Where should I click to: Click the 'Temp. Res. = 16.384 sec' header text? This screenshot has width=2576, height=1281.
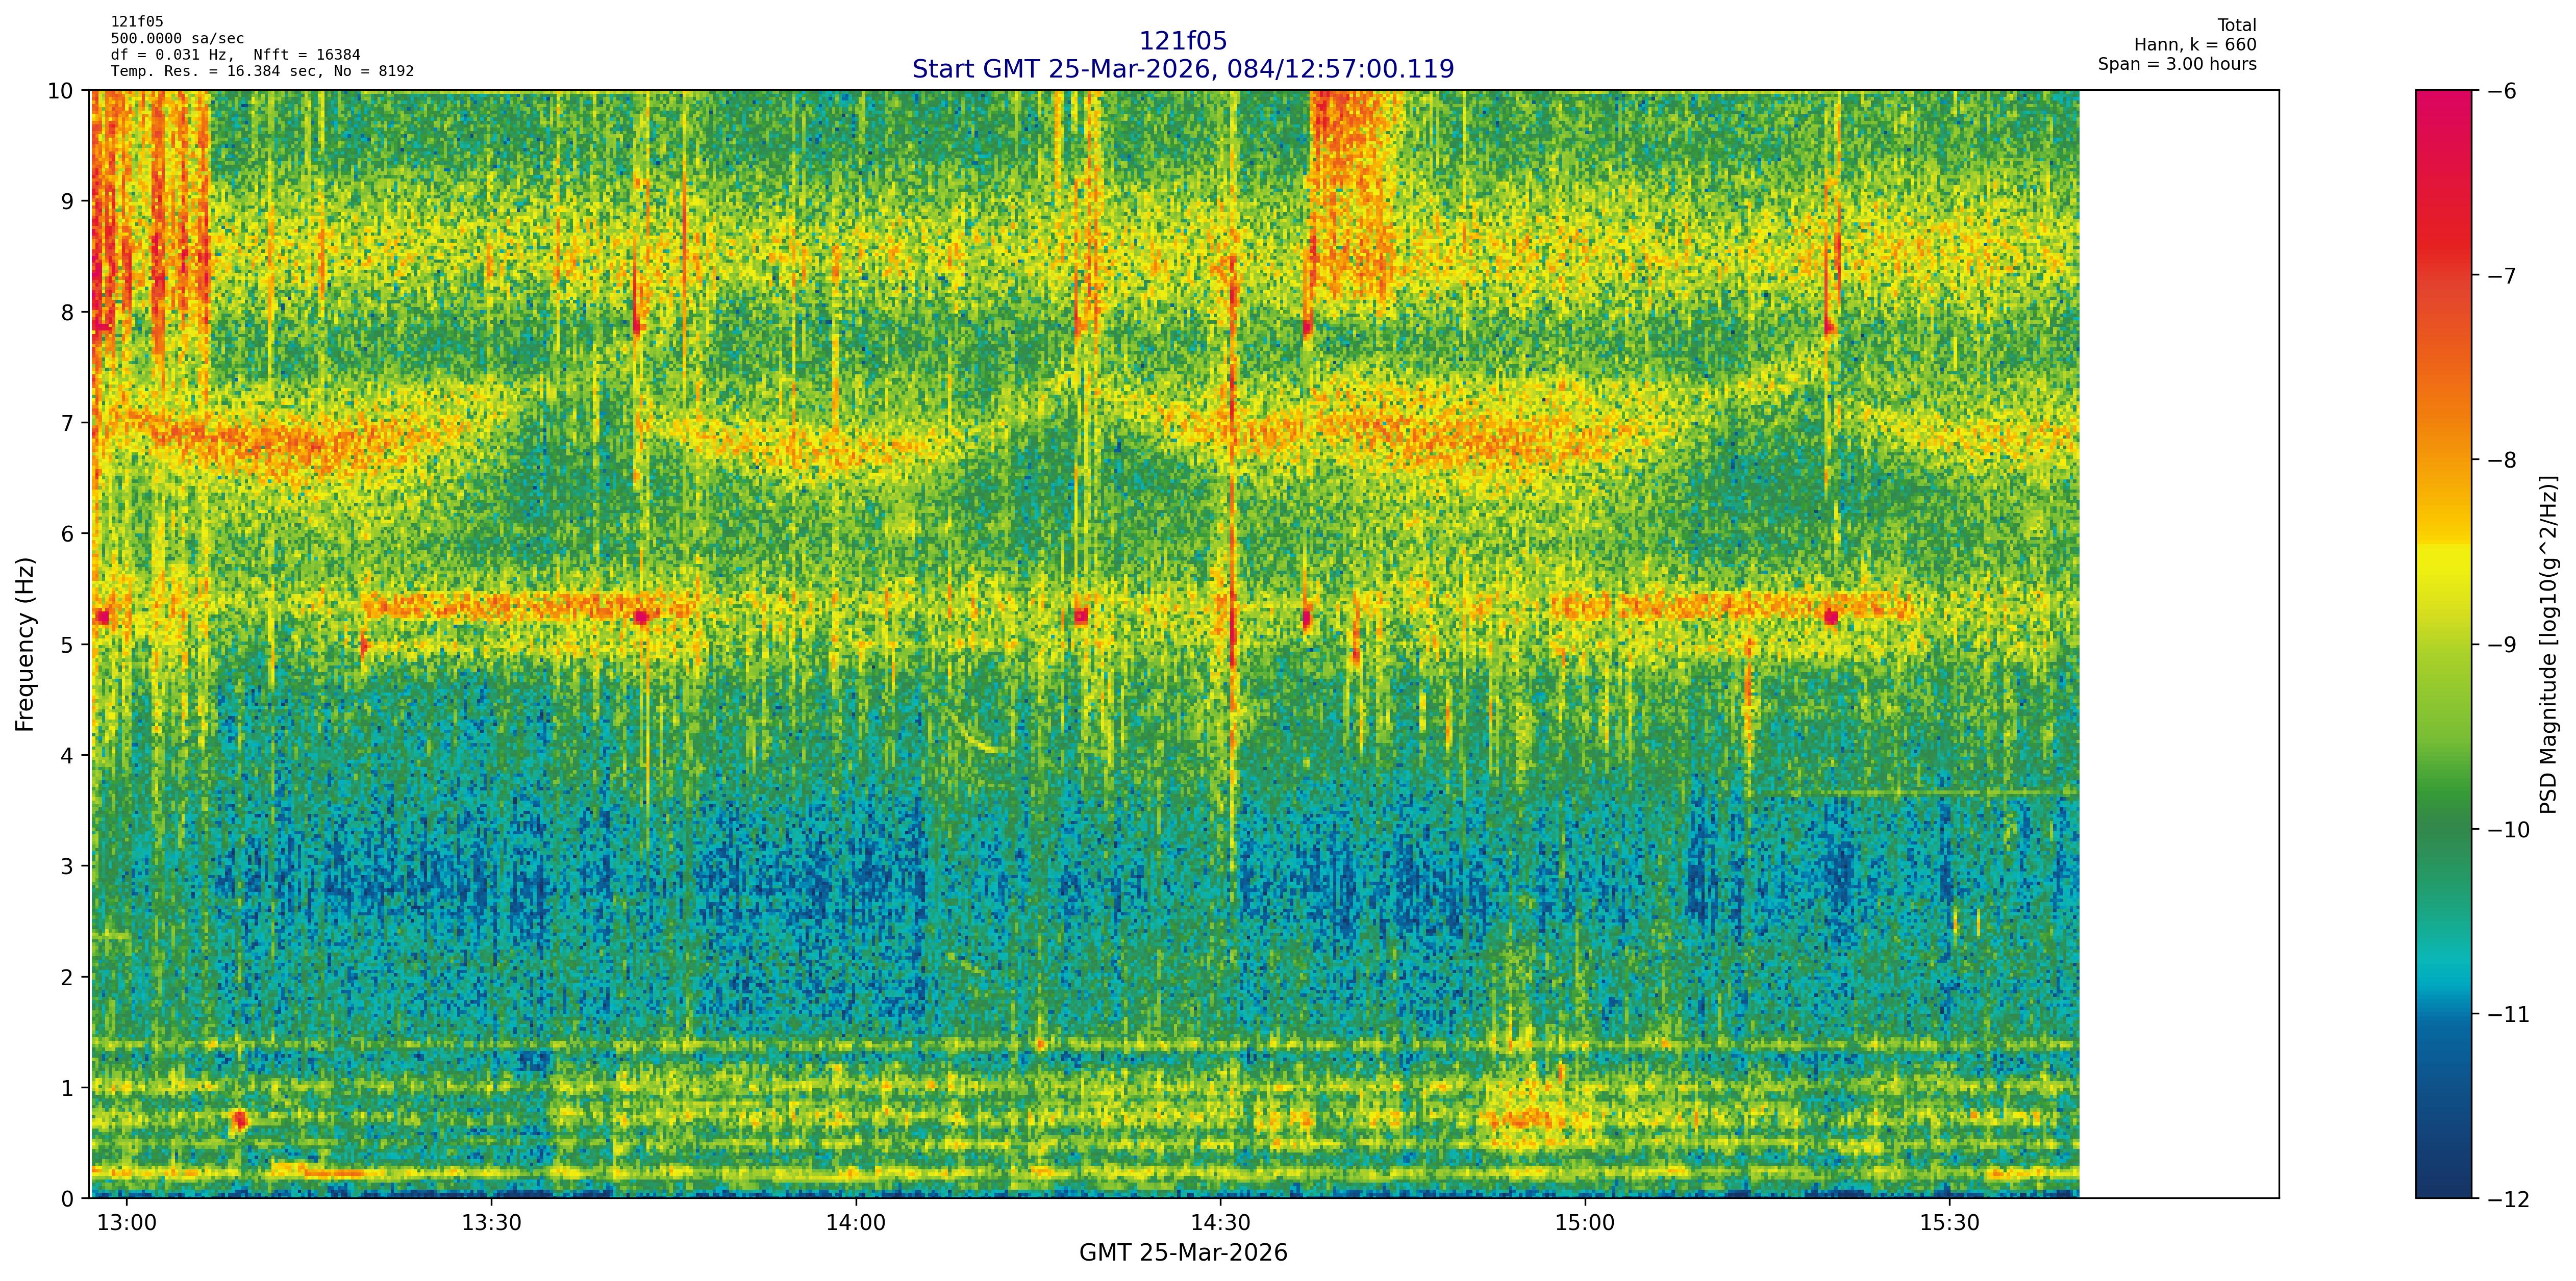[213, 71]
